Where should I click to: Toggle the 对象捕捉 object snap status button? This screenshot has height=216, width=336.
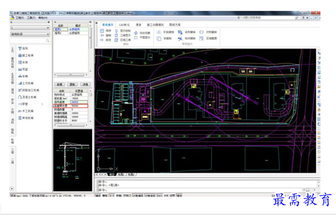(x=138, y=195)
